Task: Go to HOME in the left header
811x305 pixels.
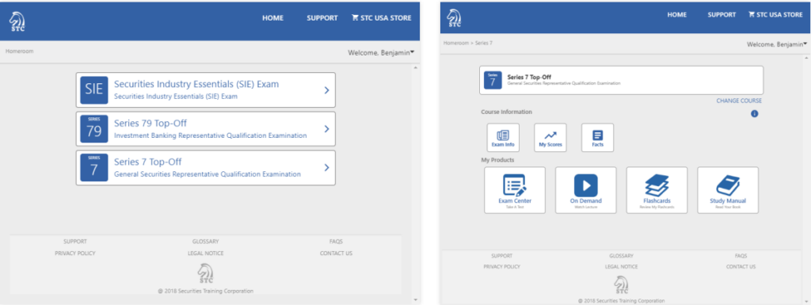Action: (272, 17)
